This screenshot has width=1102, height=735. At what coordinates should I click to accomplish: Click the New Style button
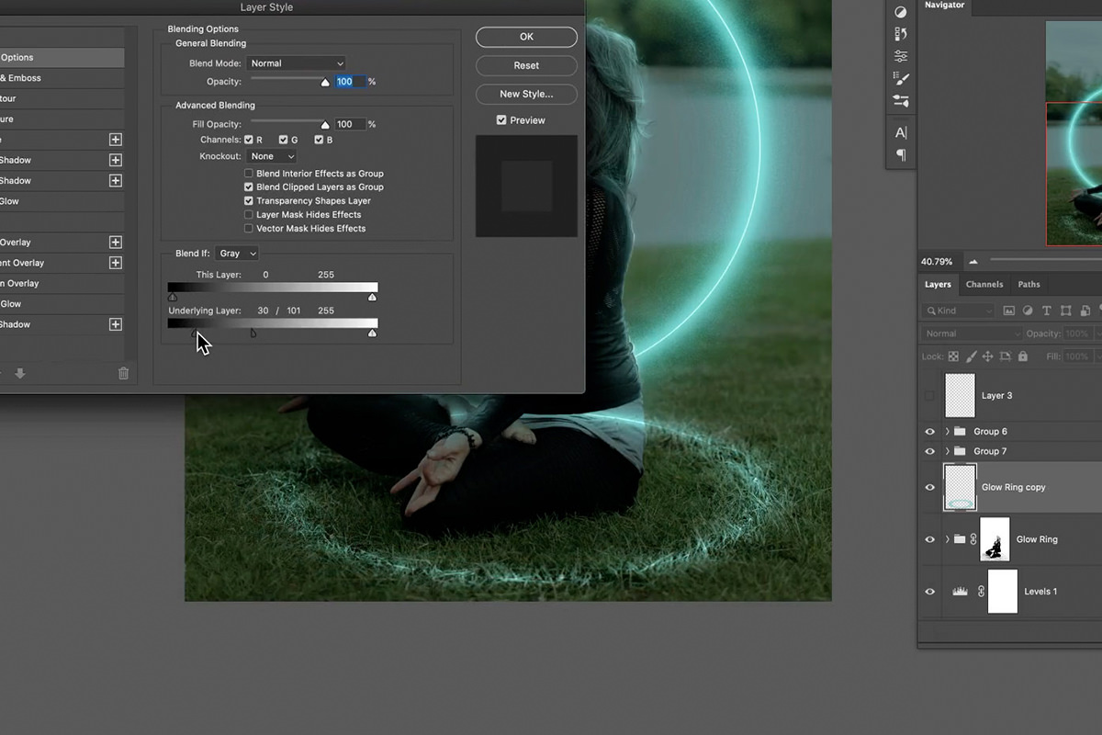526,95
